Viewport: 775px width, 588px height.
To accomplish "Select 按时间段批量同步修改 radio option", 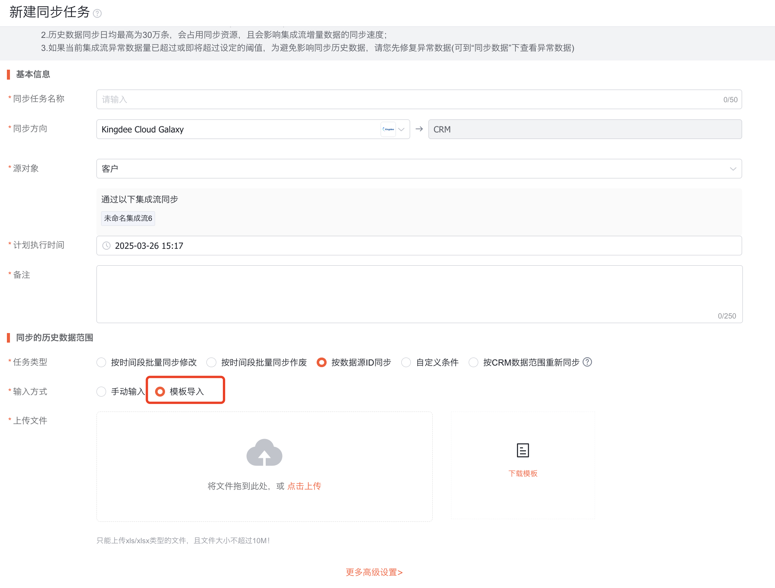I will click(101, 362).
